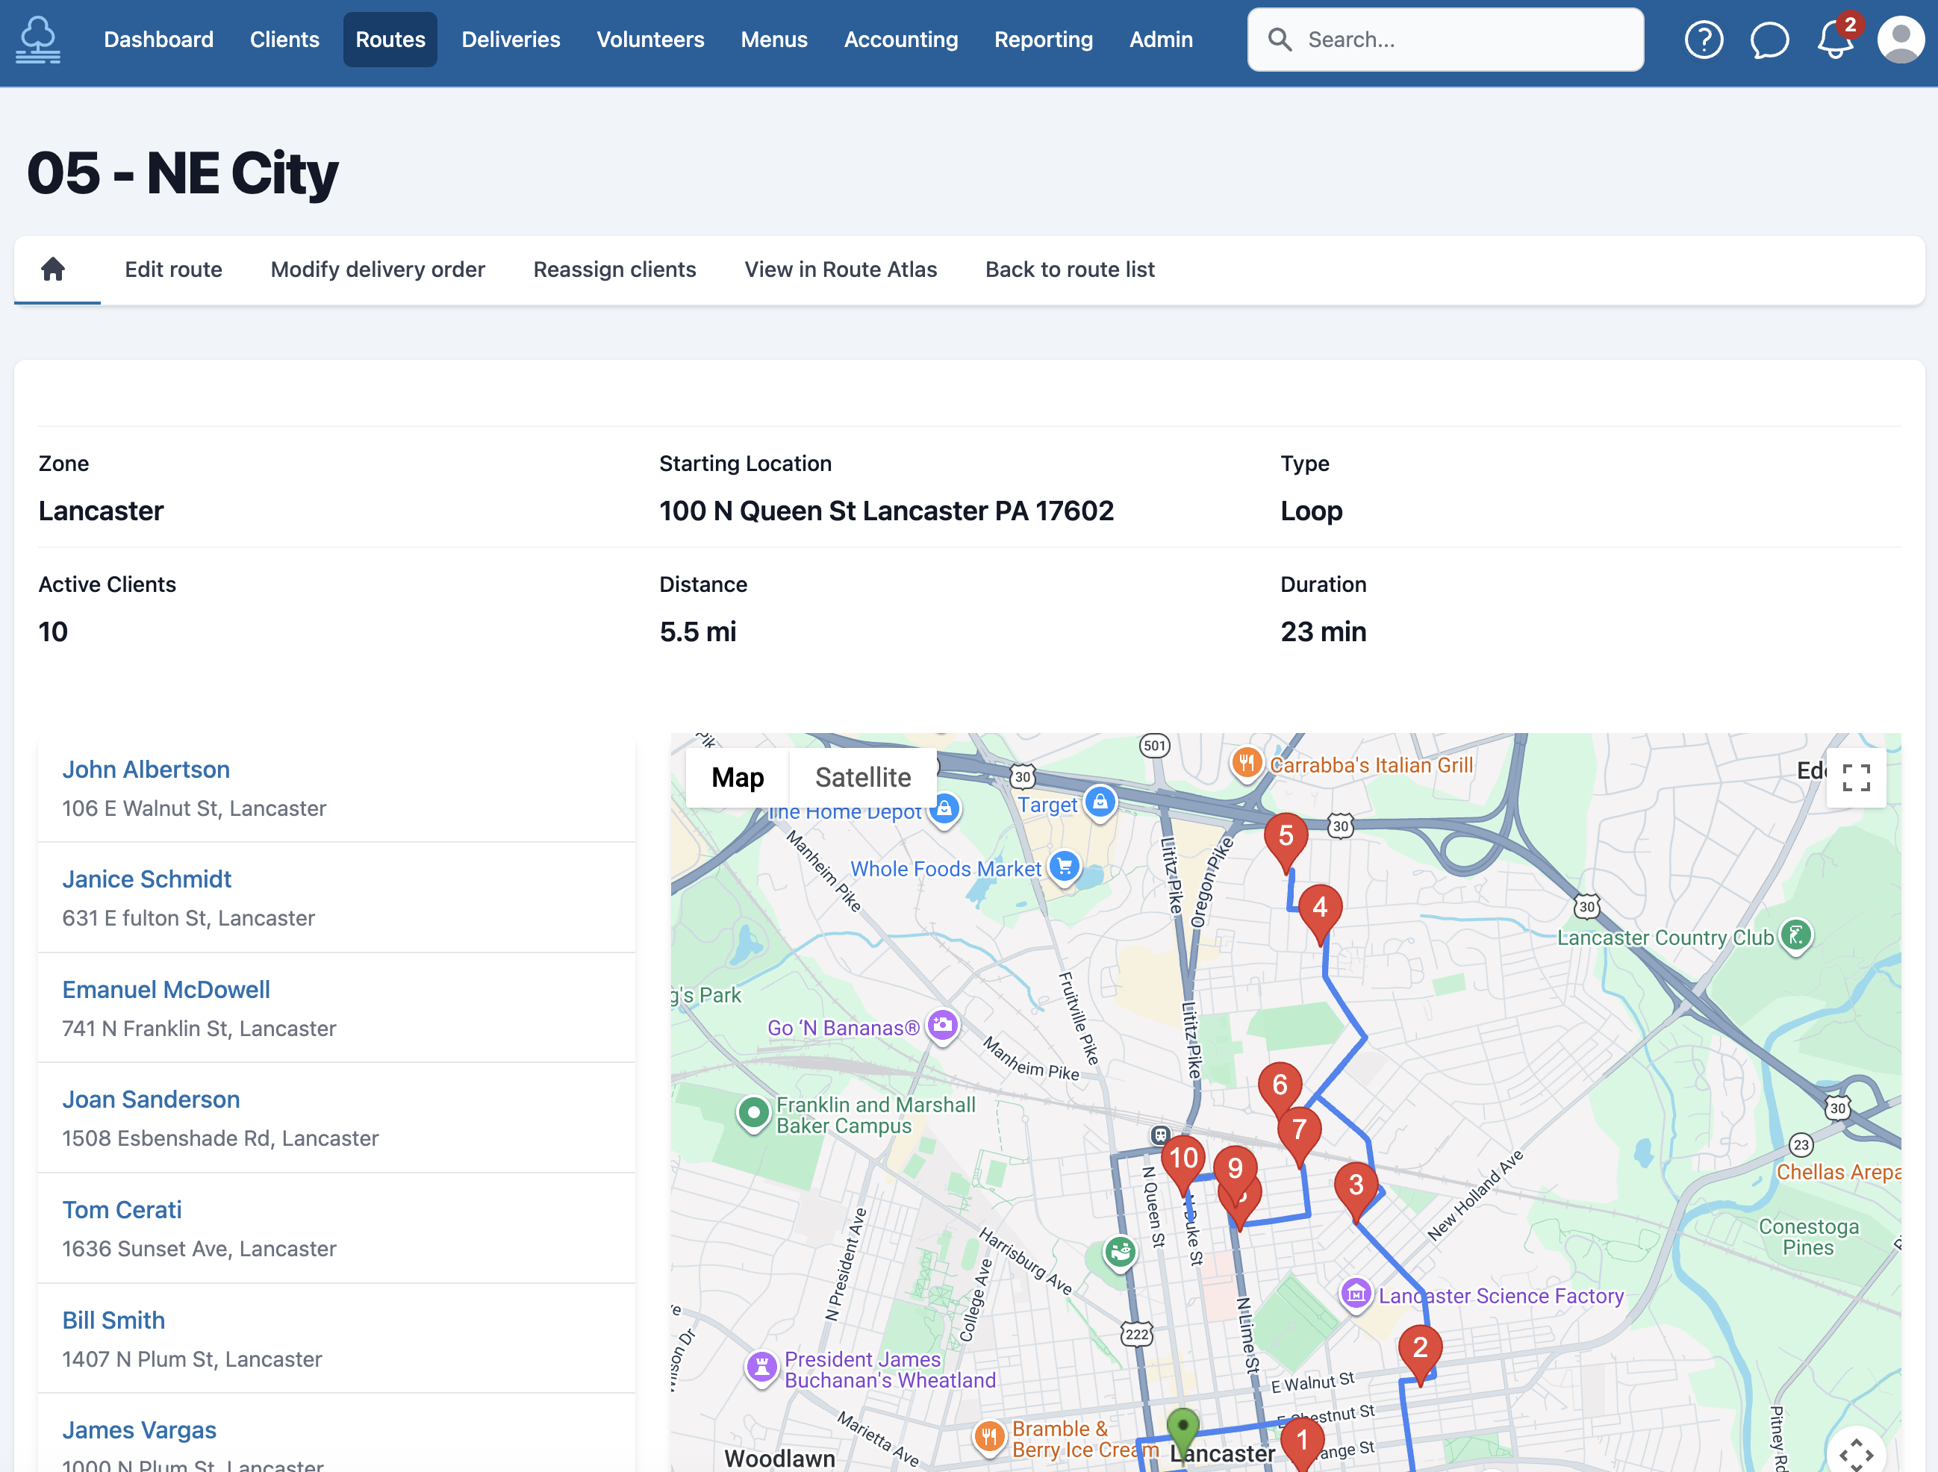Open client John Albertson
Image resolution: width=1938 pixels, height=1472 pixels.
tap(146, 770)
